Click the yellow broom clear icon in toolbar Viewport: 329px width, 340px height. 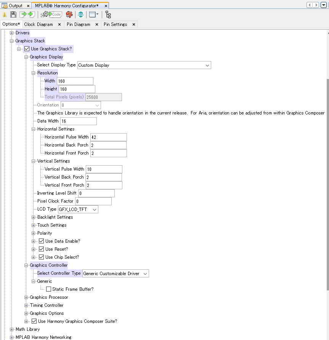coord(5,15)
